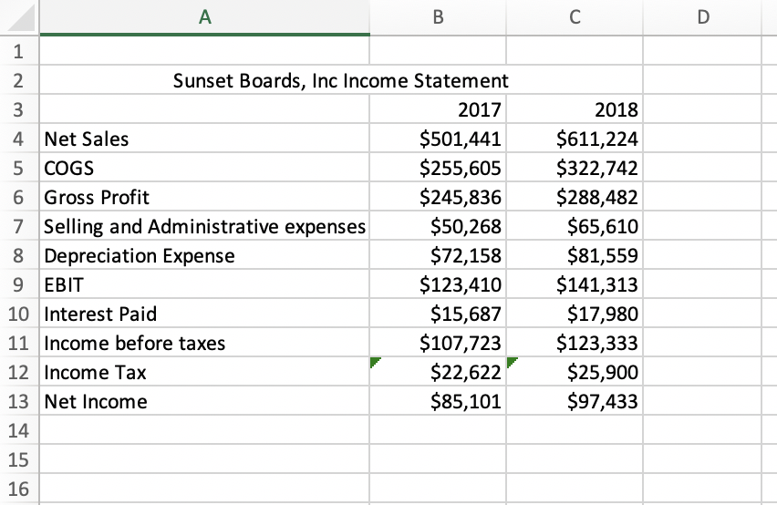This screenshot has height=505, width=777.
Task: Select row 9 header
Action: (x=19, y=284)
